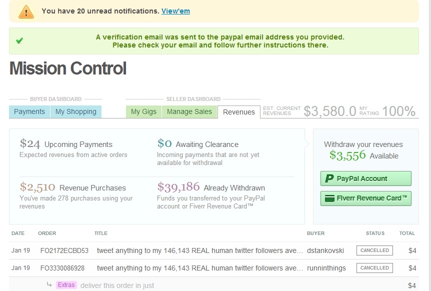Screen dimensions: 431x291
Task: Click the $2,510 Revenue Purchases amount
Action: [37, 187]
